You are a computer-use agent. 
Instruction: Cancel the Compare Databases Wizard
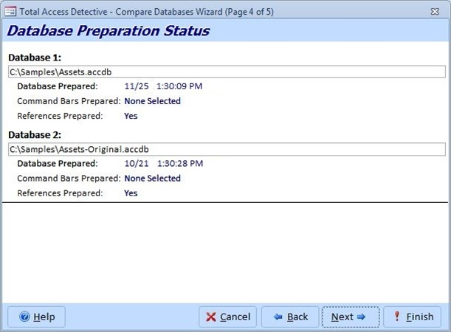[x=227, y=317]
